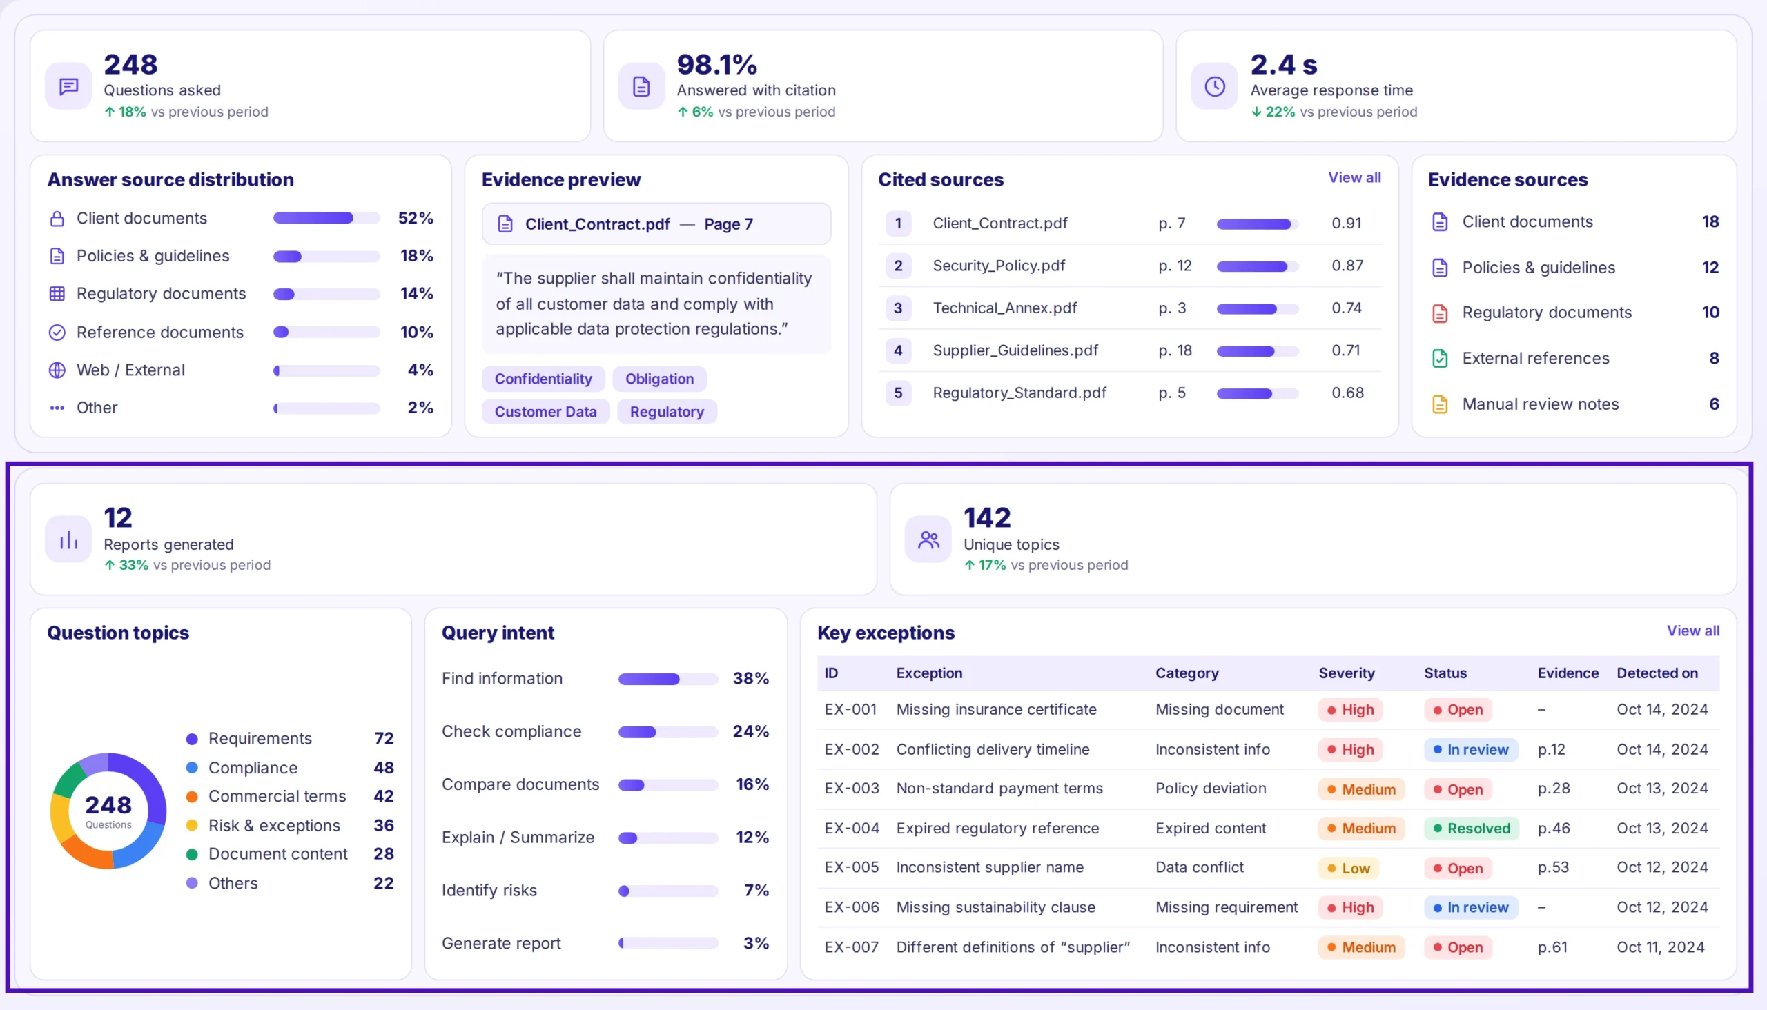Click the Reports generated bar chart icon
Screen dimensions: 1767x1010
pyautogui.click(x=68, y=539)
